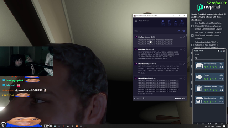Replay the ProTear $1.50 tip alert
Viewport: 228px width, 128px height.
coord(184,37)
